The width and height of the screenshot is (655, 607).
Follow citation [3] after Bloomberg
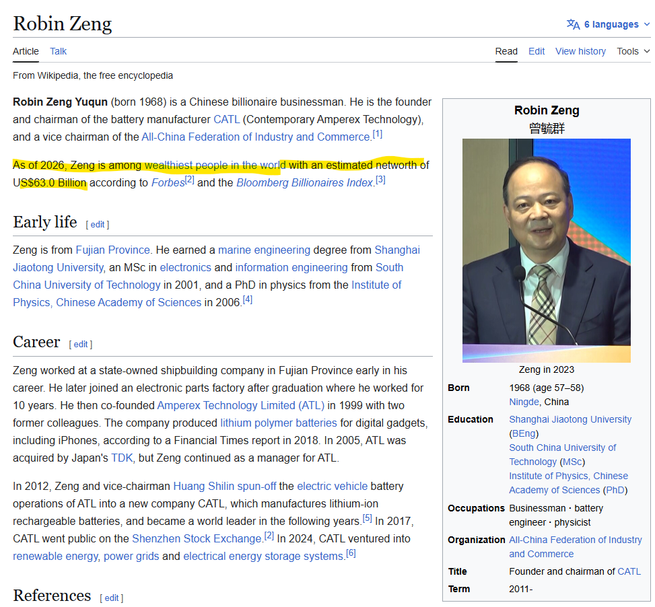pyautogui.click(x=380, y=180)
